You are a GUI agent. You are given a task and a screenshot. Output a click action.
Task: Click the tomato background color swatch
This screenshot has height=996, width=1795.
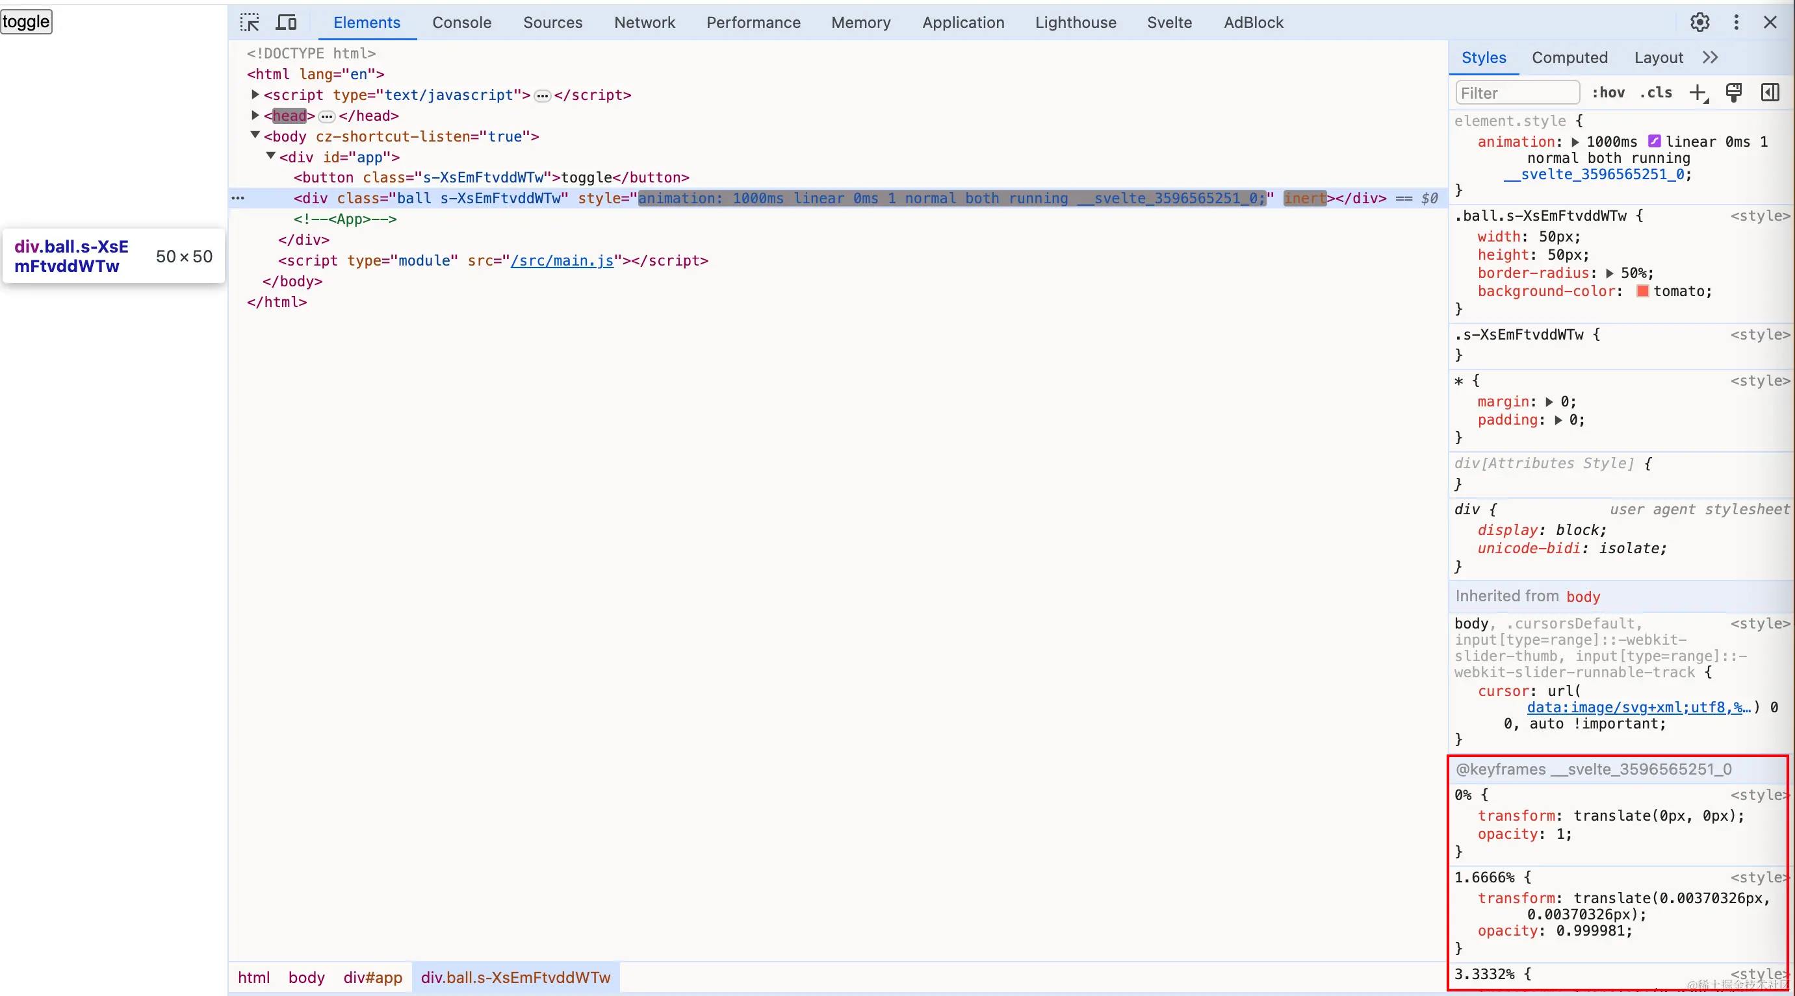1642,291
